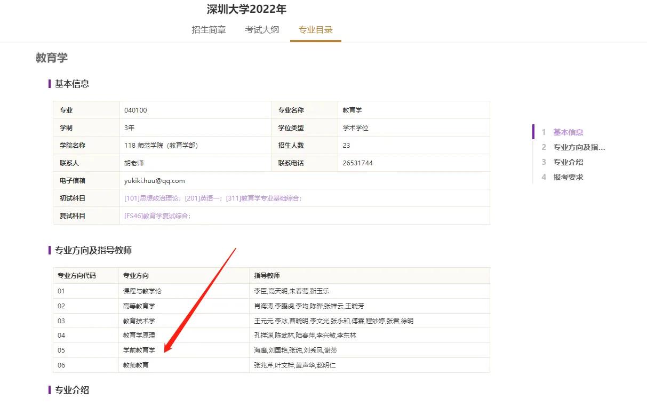Switch to the 招生简章 tab

pyautogui.click(x=209, y=30)
